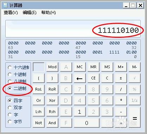
Task: Click the plus addition button
Action: click(x=121, y=123)
